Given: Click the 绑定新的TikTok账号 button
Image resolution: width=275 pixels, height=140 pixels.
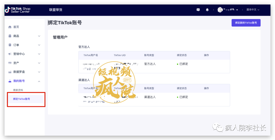Looking at the screenshot, I should coord(246,23).
